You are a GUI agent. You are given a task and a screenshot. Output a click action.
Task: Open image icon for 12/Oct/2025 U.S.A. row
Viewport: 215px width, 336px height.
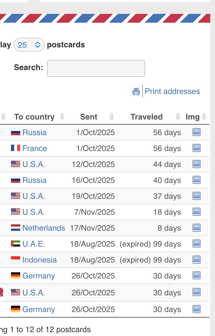196,164
